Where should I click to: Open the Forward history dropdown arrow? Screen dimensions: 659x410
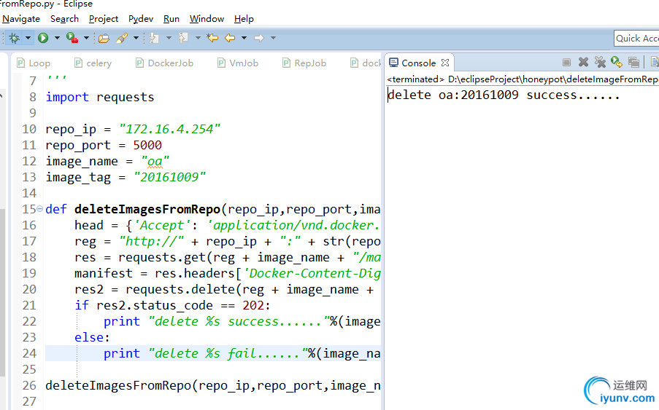pos(273,38)
